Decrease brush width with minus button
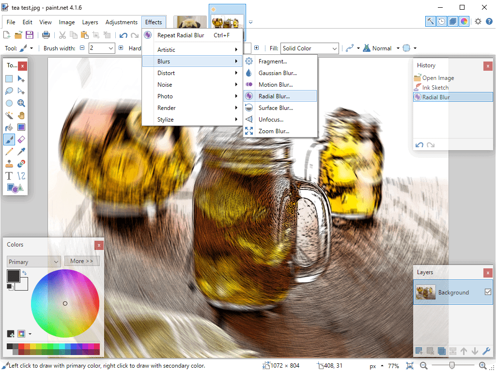496x372 pixels. [x=82, y=48]
